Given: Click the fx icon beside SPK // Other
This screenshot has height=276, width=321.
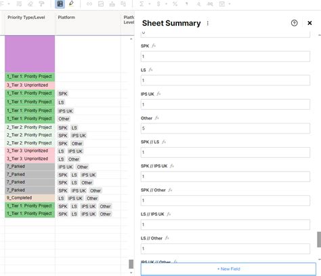Looking at the screenshot, I should (170, 190).
